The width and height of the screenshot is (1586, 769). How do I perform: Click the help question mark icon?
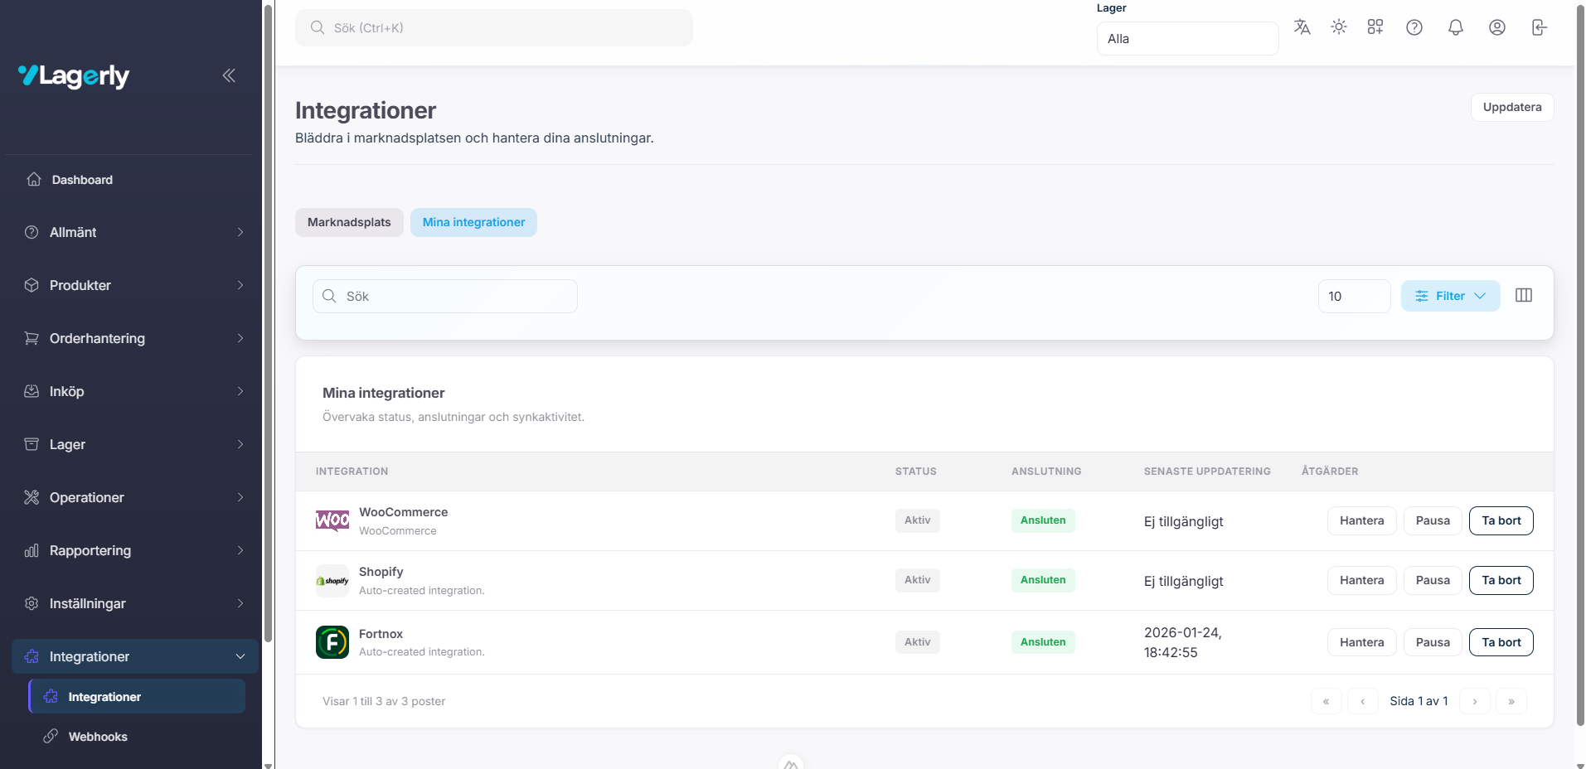(x=1414, y=27)
